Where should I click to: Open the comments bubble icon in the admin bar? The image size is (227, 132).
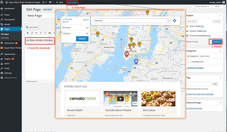point(50,2)
